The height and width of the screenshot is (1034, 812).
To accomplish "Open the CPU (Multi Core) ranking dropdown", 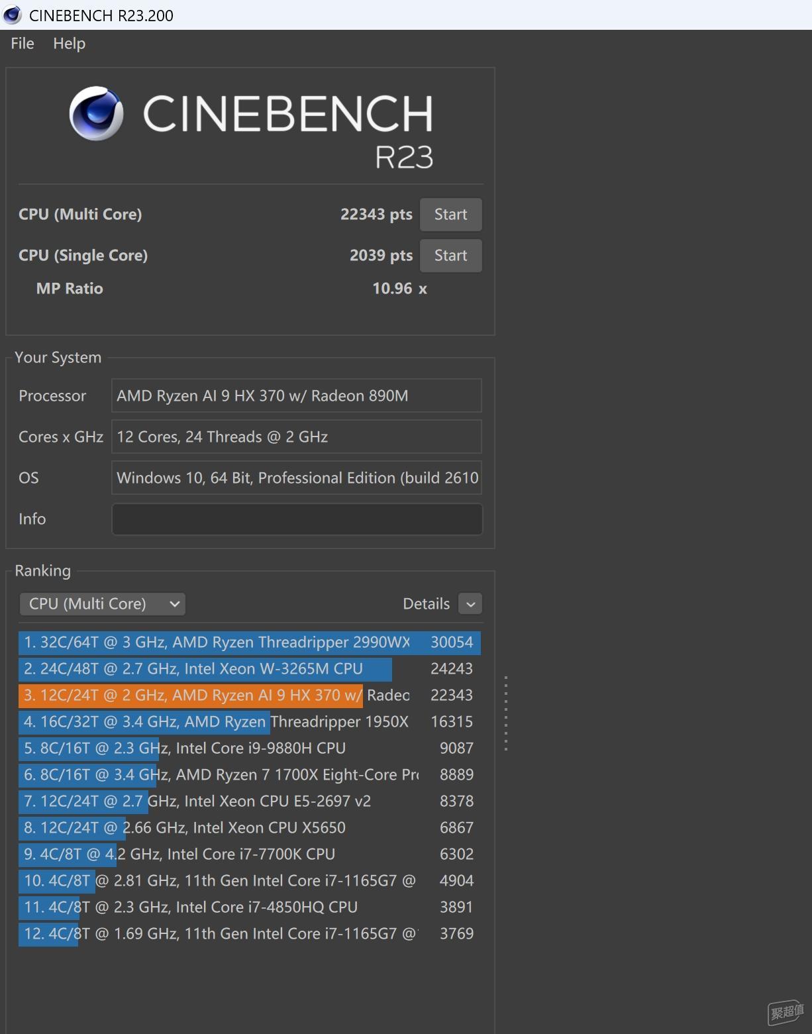I will [103, 604].
